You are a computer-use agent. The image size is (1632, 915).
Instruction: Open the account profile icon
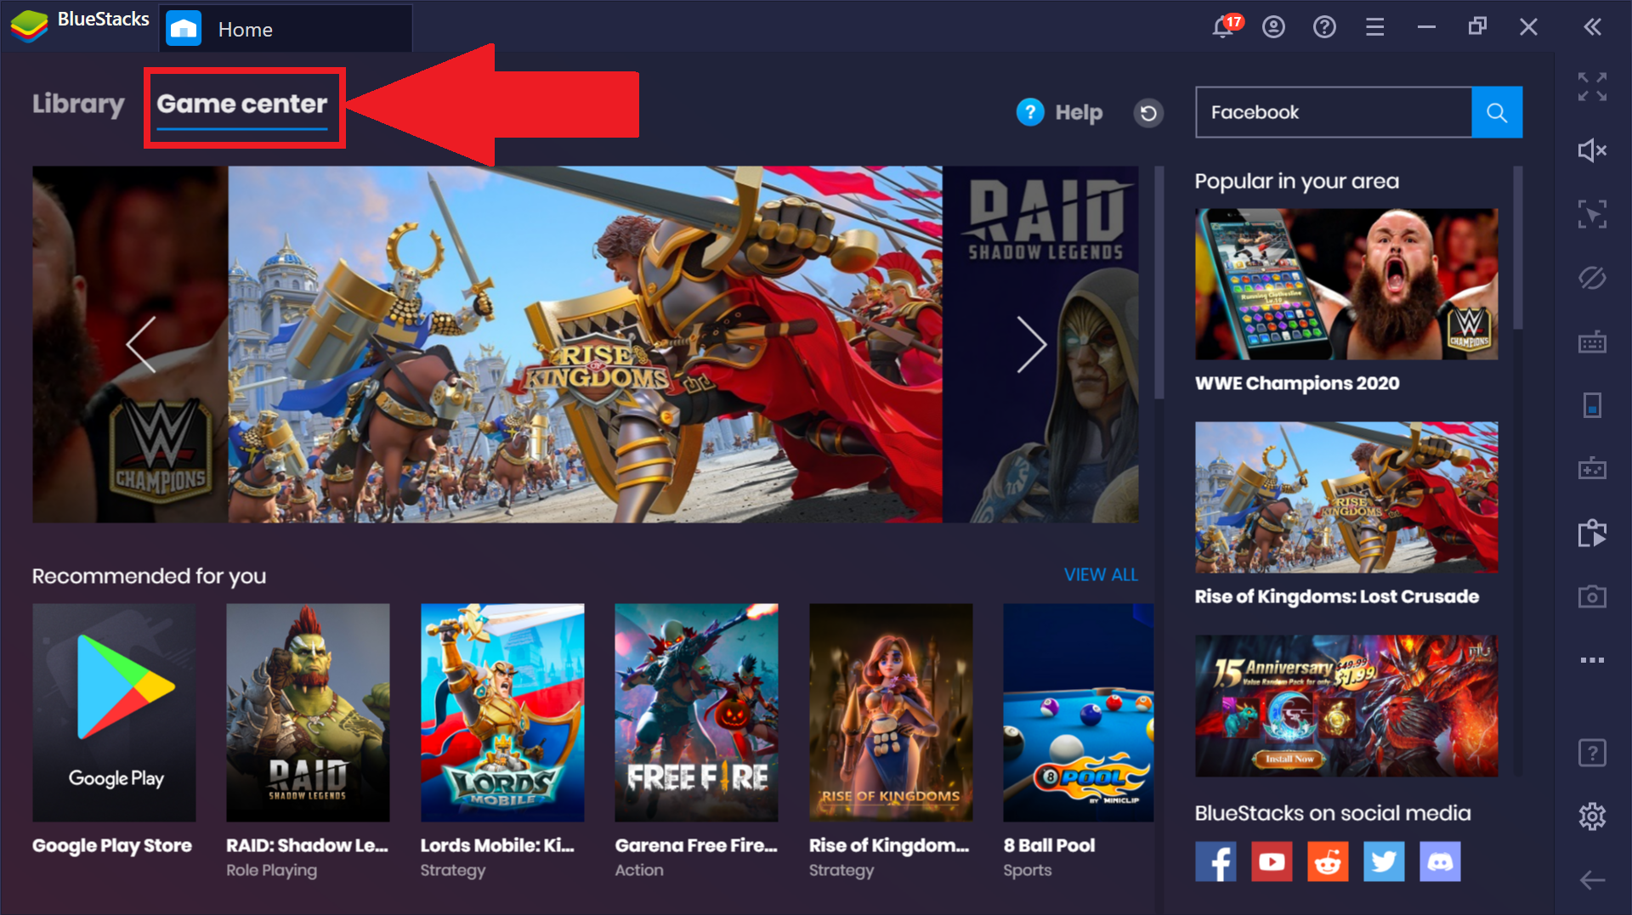coord(1273,27)
